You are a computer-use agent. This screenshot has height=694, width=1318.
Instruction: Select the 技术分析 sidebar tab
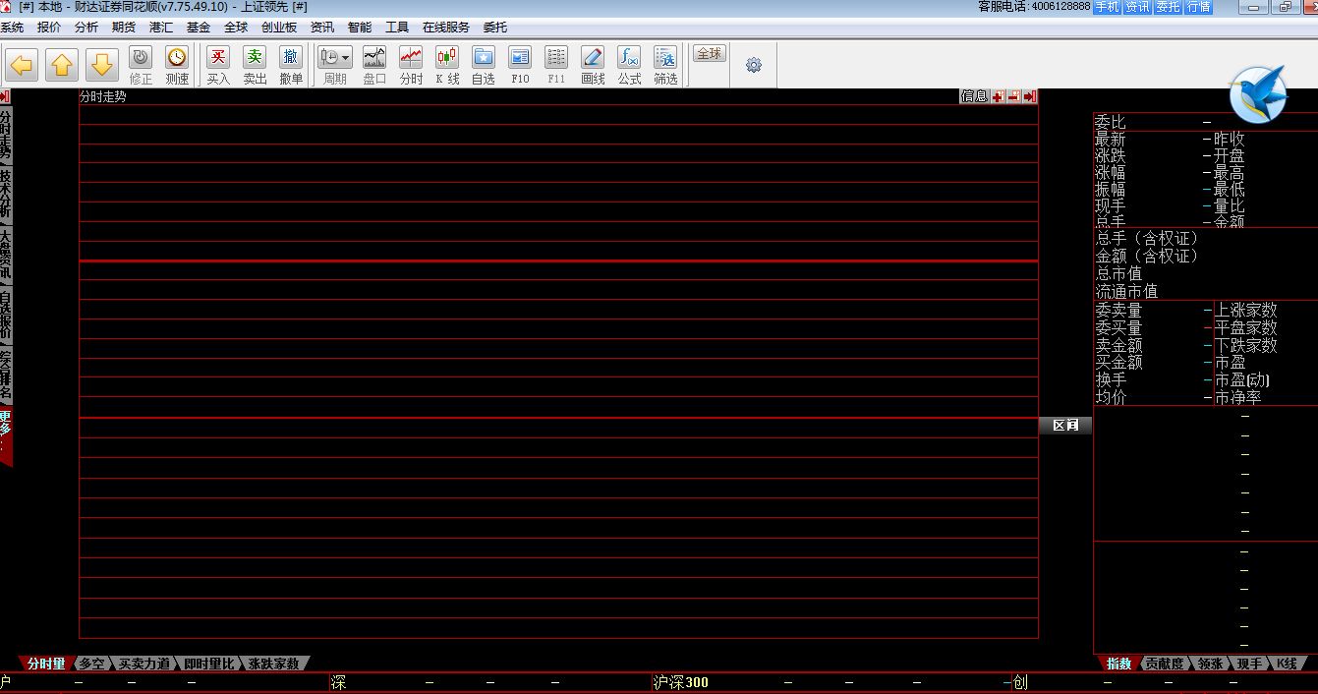pyautogui.click(x=6, y=197)
